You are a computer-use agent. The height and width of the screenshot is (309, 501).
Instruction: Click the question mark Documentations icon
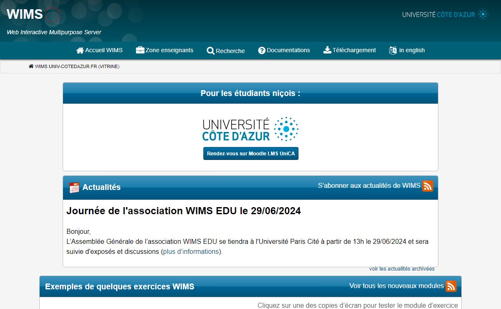point(262,51)
